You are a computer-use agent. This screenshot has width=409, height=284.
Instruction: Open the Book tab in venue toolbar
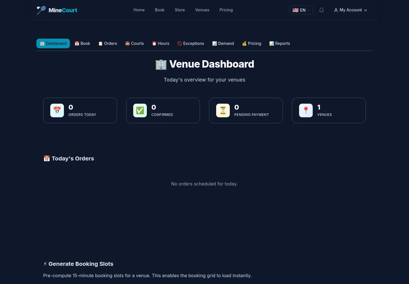(82, 43)
